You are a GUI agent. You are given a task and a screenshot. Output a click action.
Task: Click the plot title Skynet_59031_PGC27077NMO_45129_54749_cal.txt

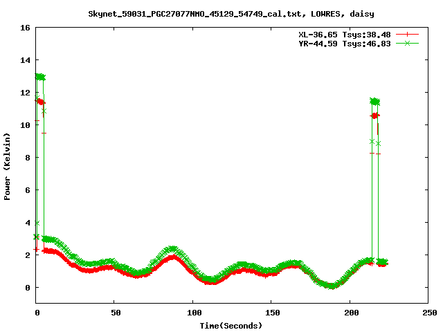(195, 14)
